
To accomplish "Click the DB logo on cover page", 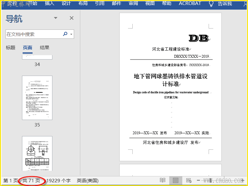I will point(199,38).
